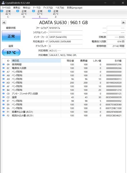Click raw value 001900260020
The height and width of the screenshot is (173, 127).
point(114,83)
